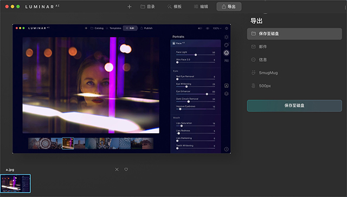Mark photo as favorite with heart icon
347x197 pixels.
[x=126, y=169]
